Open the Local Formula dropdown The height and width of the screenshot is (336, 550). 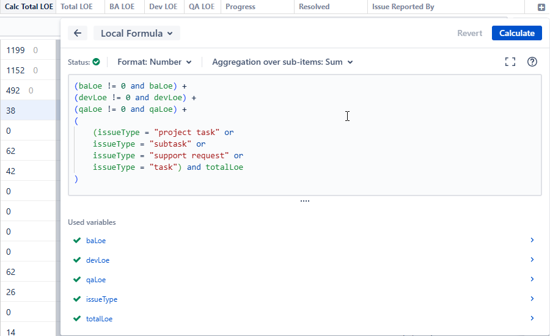click(136, 33)
